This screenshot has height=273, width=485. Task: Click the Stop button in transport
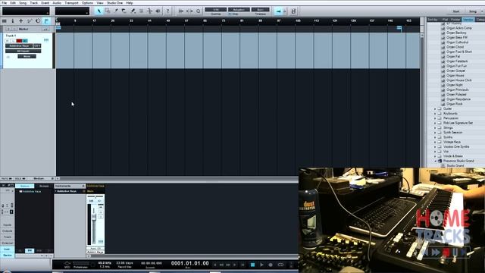click(252, 265)
